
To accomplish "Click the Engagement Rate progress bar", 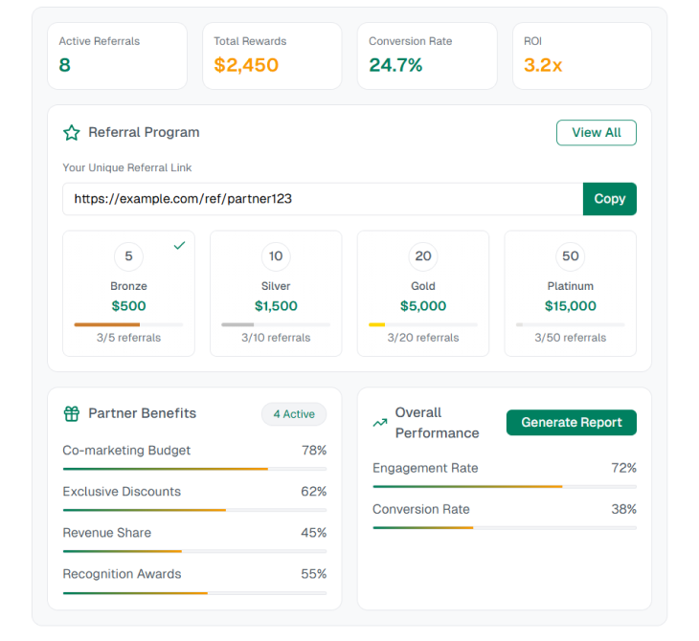I will pos(504,486).
